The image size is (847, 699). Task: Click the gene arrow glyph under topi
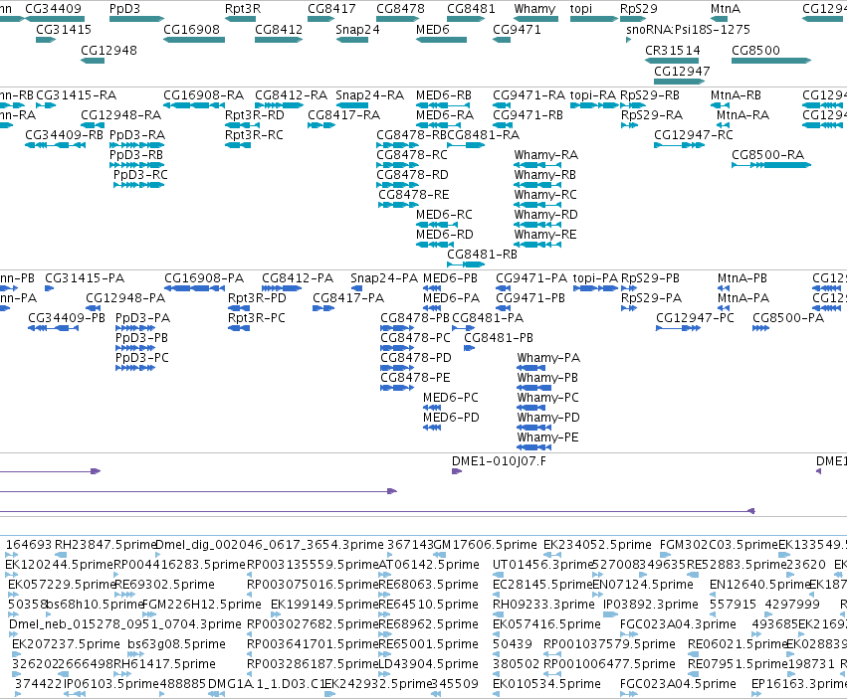[593, 19]
